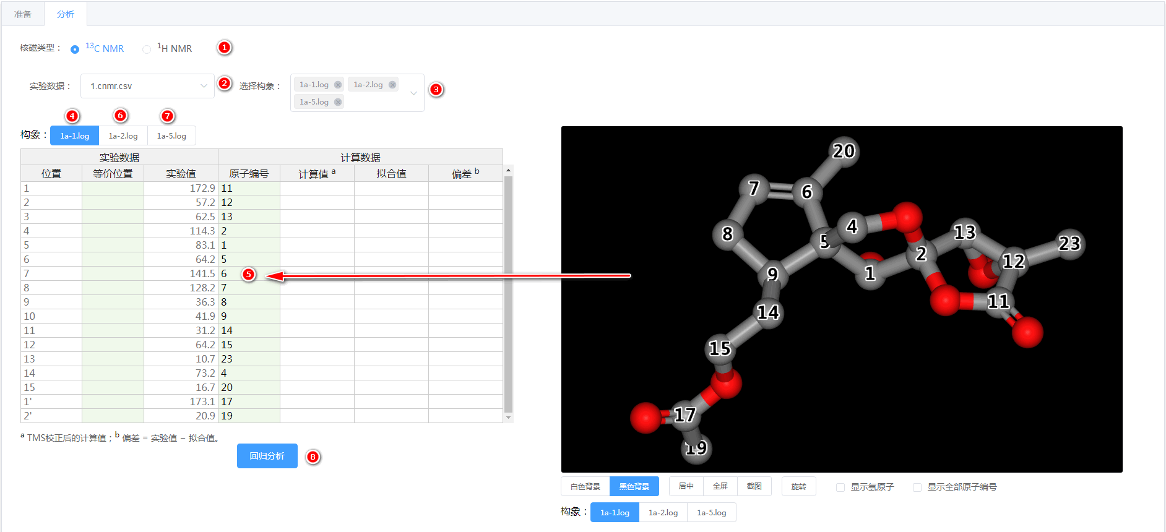
Task: Click the table vertical scrollbar thumb
Action: click(508, 294)
